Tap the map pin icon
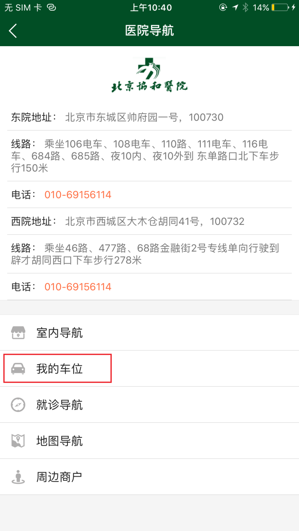The width and height of the screenshot is (299, 531). [x=18, y=441]
